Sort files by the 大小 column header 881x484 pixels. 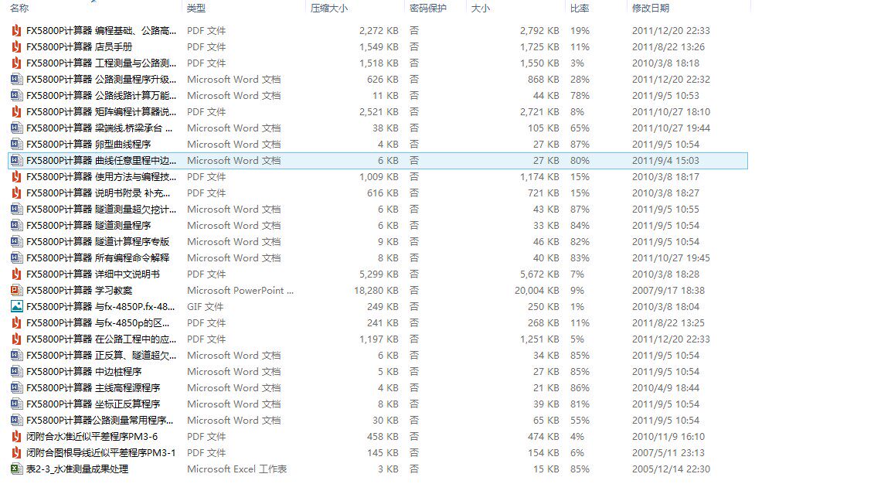[x=481, y=9]
